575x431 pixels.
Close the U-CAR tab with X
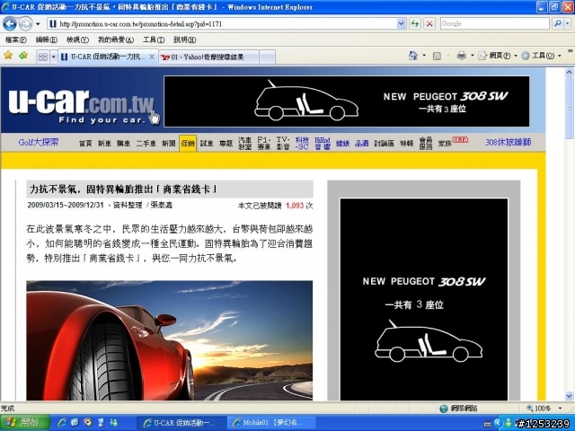[x=152, y=57]
